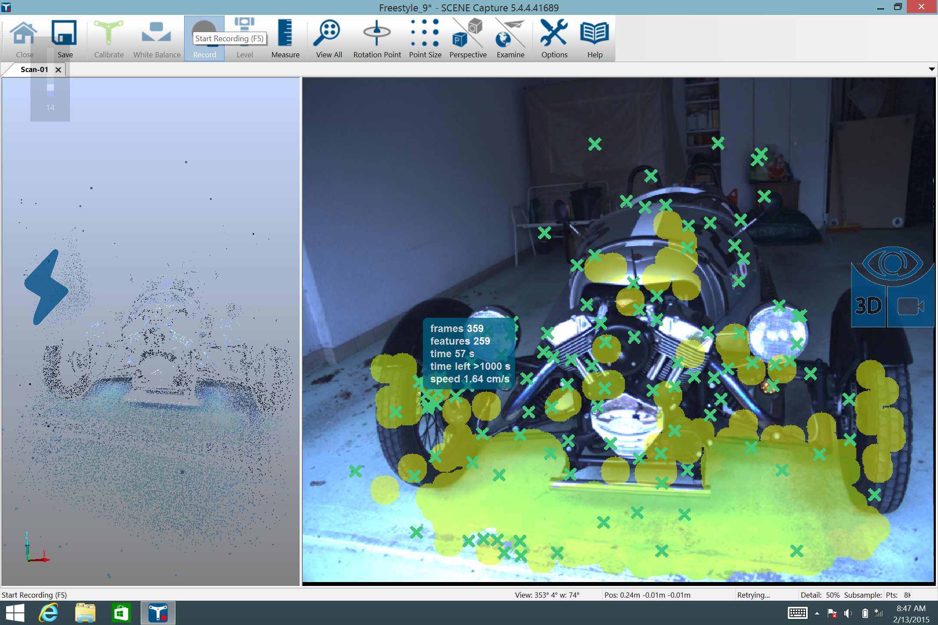938x625 pixels.
Task: Close the Scan-01 tab
Action: tap(58, 69)
